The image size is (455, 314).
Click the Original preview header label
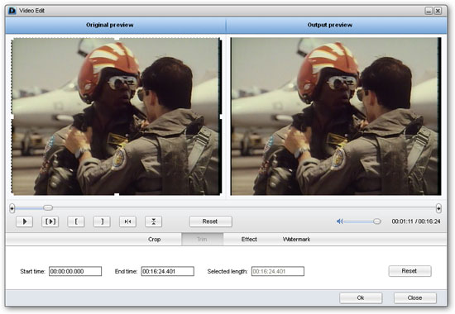coord(110,25)
